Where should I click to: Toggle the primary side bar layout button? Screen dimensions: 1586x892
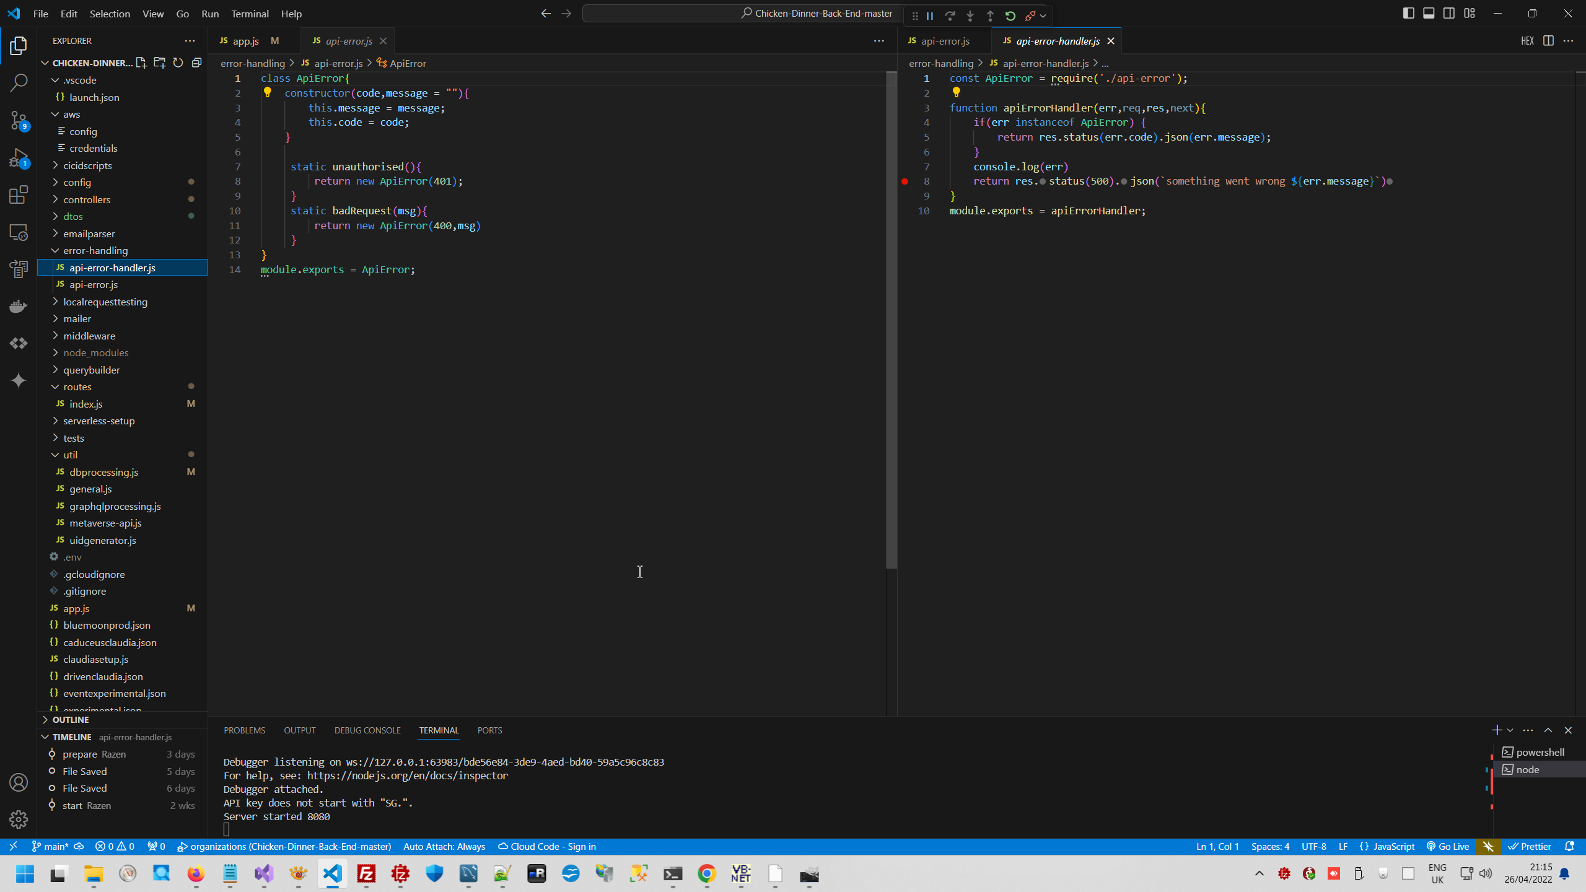point(1408,14)
